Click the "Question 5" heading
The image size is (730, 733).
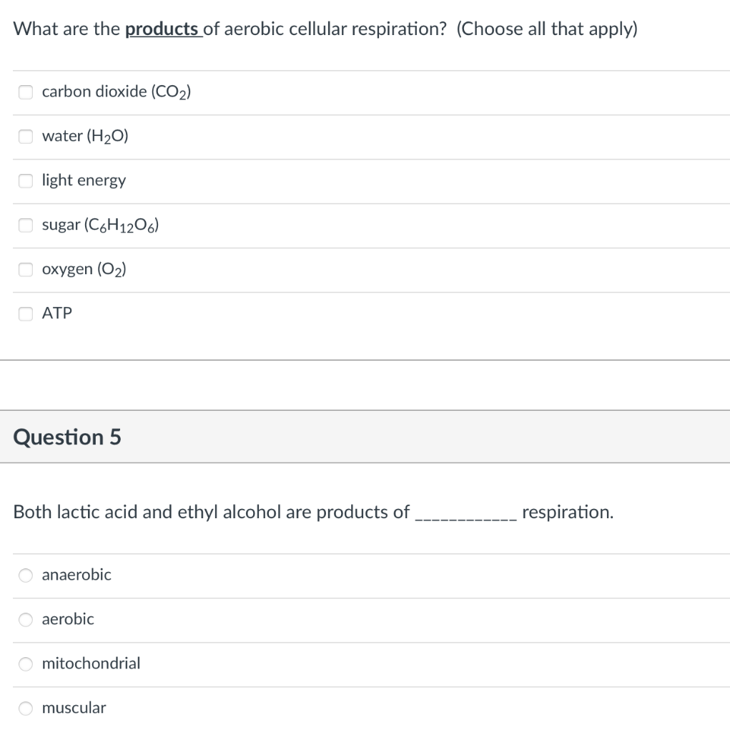[67, 437]
